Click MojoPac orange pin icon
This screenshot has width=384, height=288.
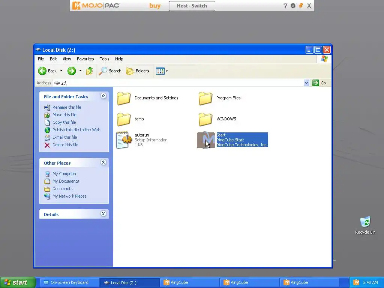pos(301,5)
